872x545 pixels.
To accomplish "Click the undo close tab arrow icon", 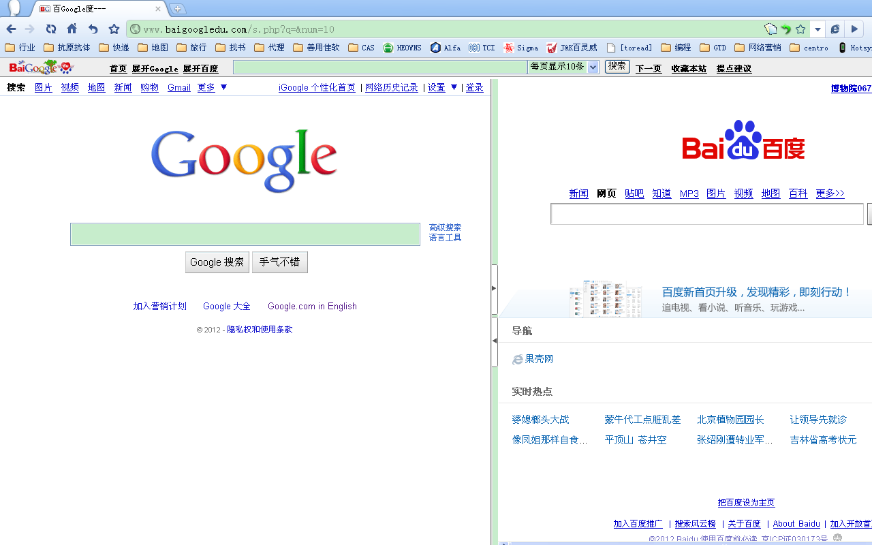I will 93,29.
